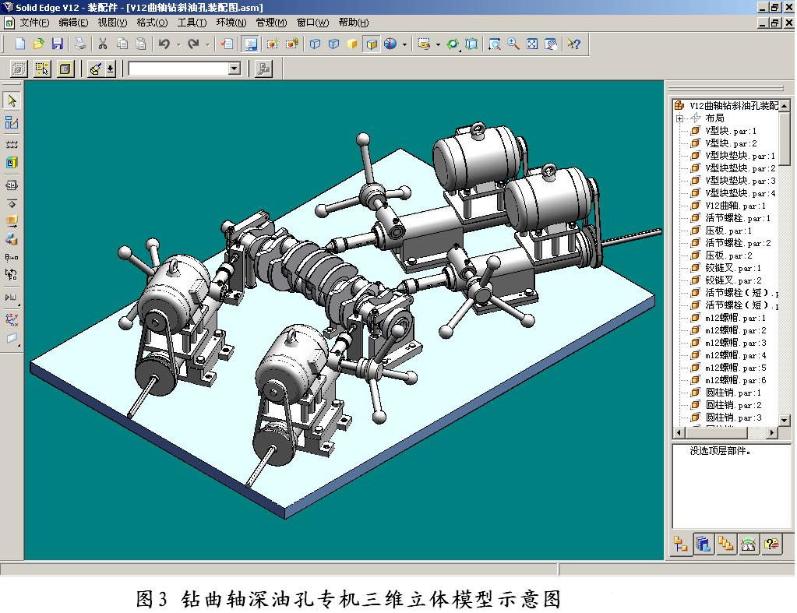The width and height of the screenshot is (797, 613).
Task: Open the redo history dropdown arrow
Action: pyautogui.click(x=207, y=44)
